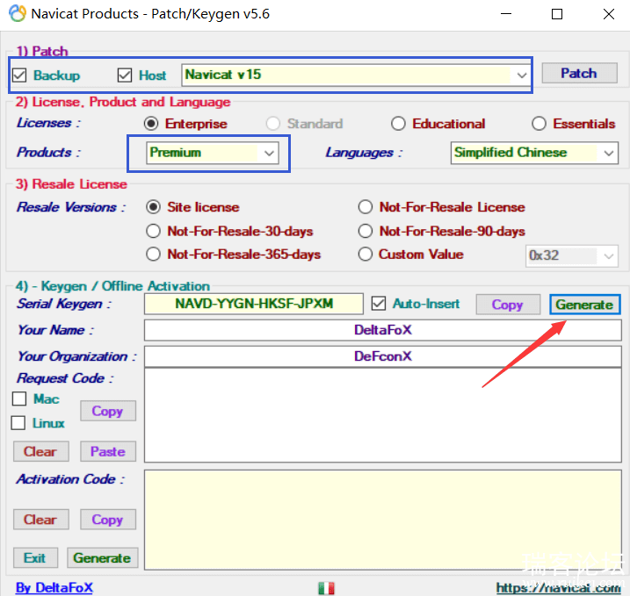
Task: Click the Patch button
Action: [x=579, y=73]
